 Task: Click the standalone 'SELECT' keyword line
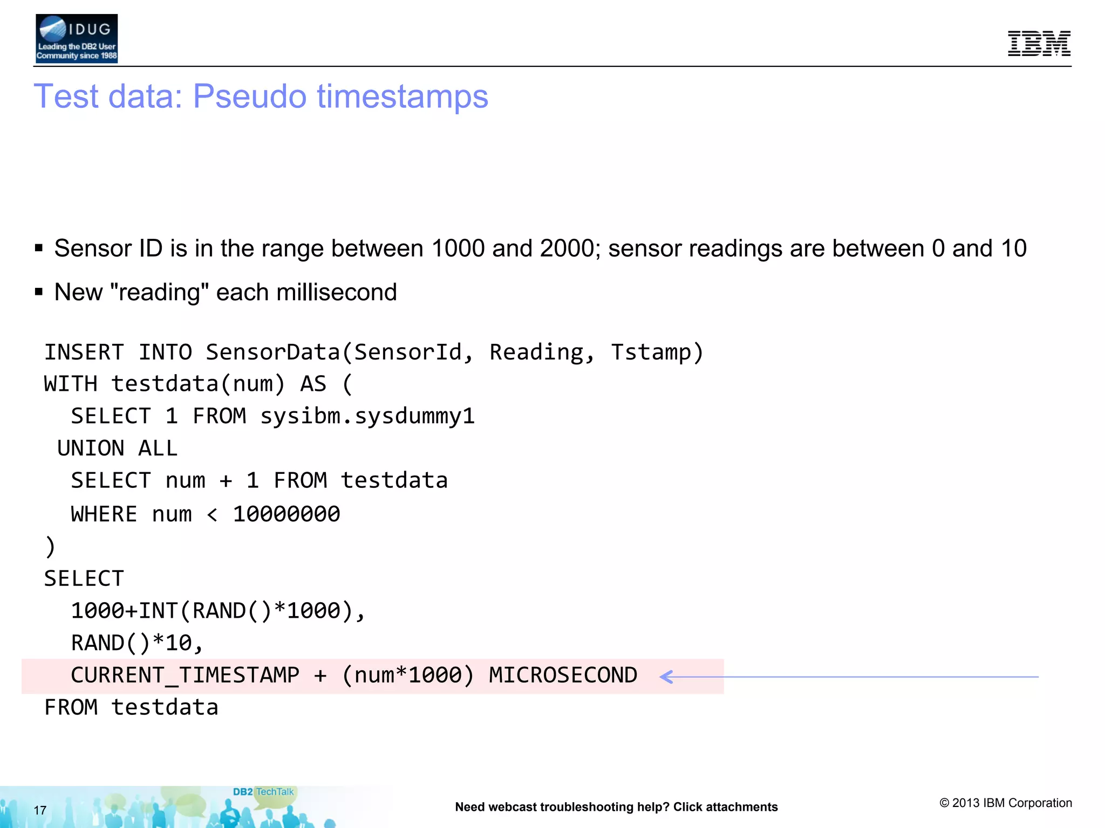click(x=84, y=578)
